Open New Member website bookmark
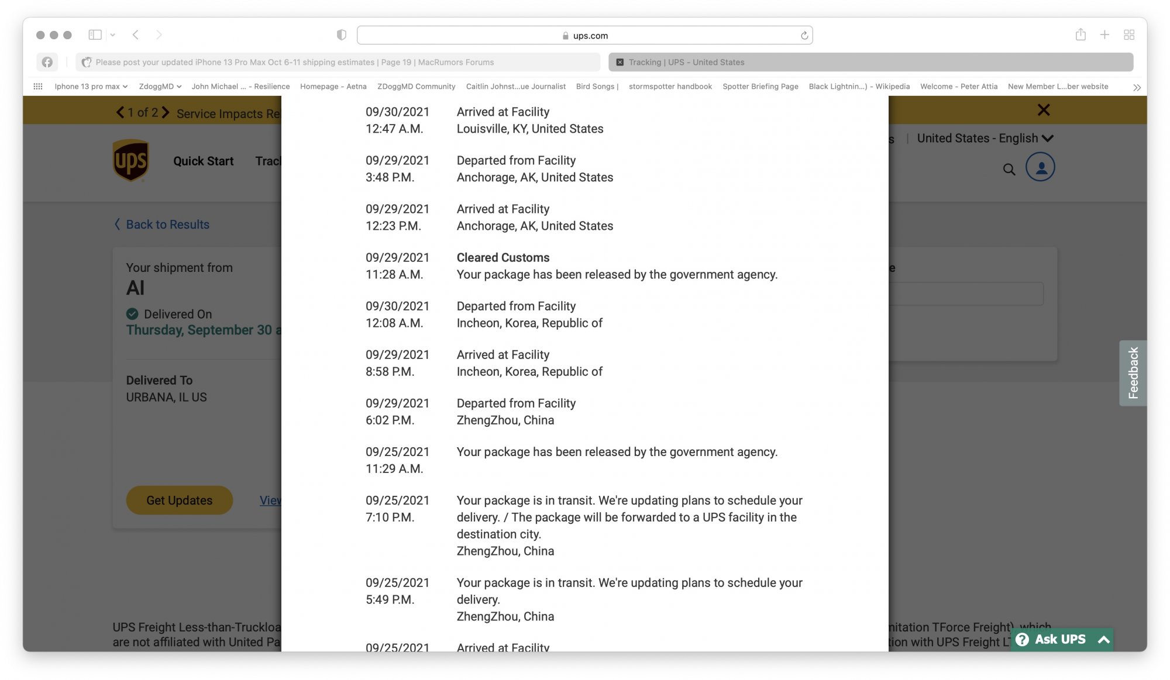 (1058, 87)
